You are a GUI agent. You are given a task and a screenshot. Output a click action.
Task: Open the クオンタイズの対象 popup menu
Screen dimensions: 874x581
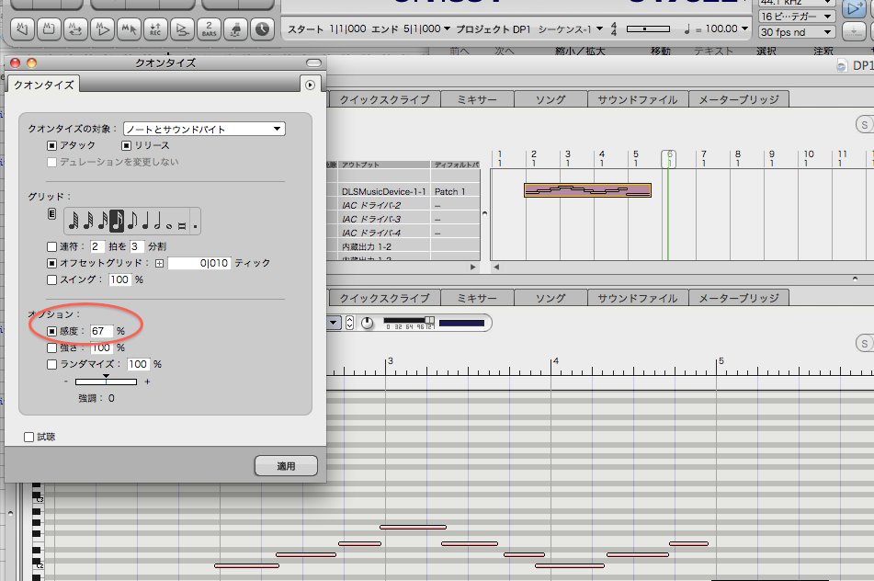click(x=204, y=130)
